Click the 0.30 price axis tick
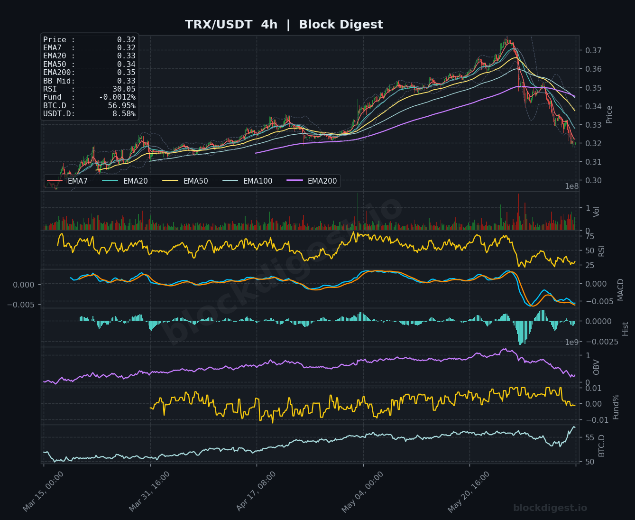This screenshot has height=520, width=635. tap(593, 180)
